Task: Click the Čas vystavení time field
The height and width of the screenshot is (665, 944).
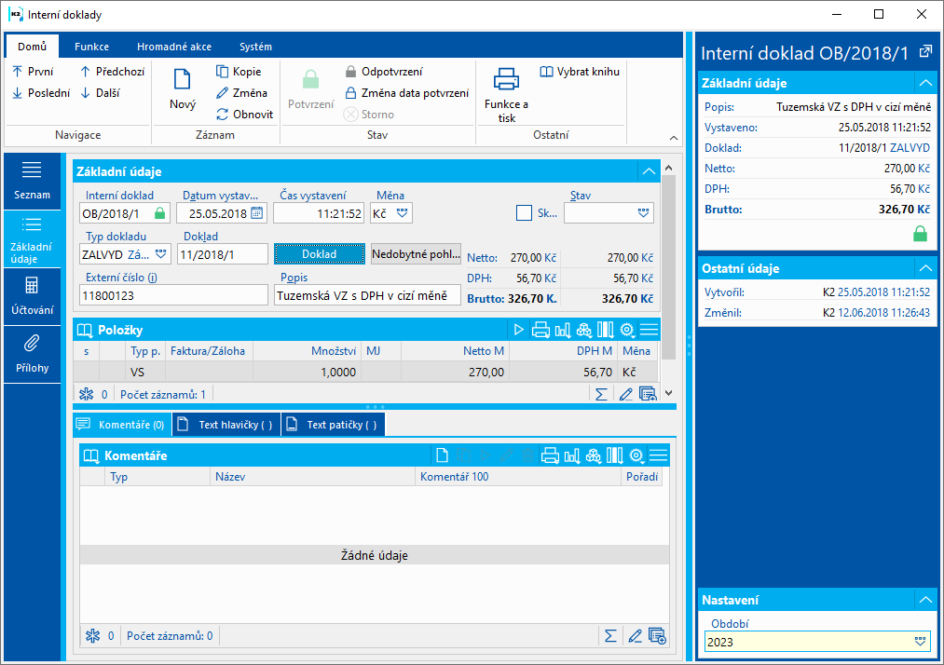Action: click(x=319, y=213)
